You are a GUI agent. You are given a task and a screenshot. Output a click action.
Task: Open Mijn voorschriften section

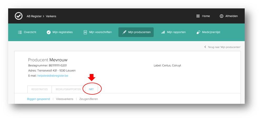[x=98, y=32]
